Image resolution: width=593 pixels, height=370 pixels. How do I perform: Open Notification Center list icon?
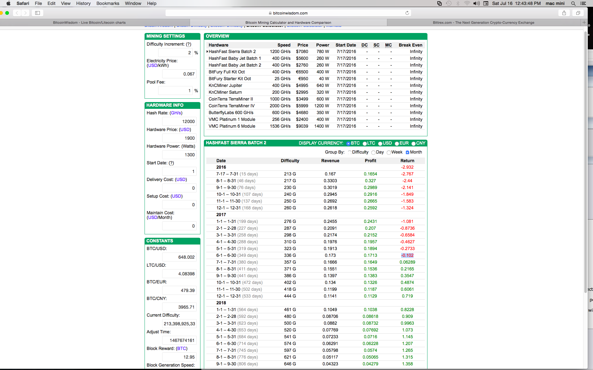[583, 3]
